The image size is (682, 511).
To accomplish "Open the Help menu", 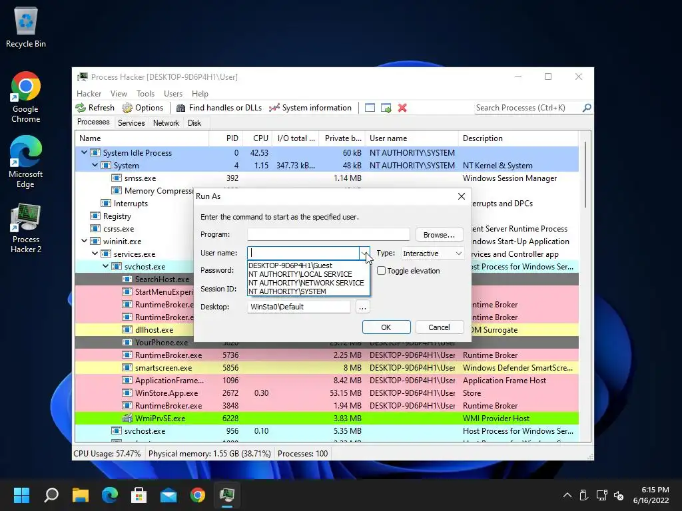I will pyautogui.click(x=200, y=93).
